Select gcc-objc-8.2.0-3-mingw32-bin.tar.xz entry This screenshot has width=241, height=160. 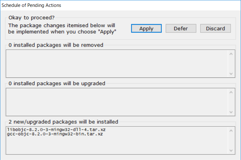(x=55, y=134)
